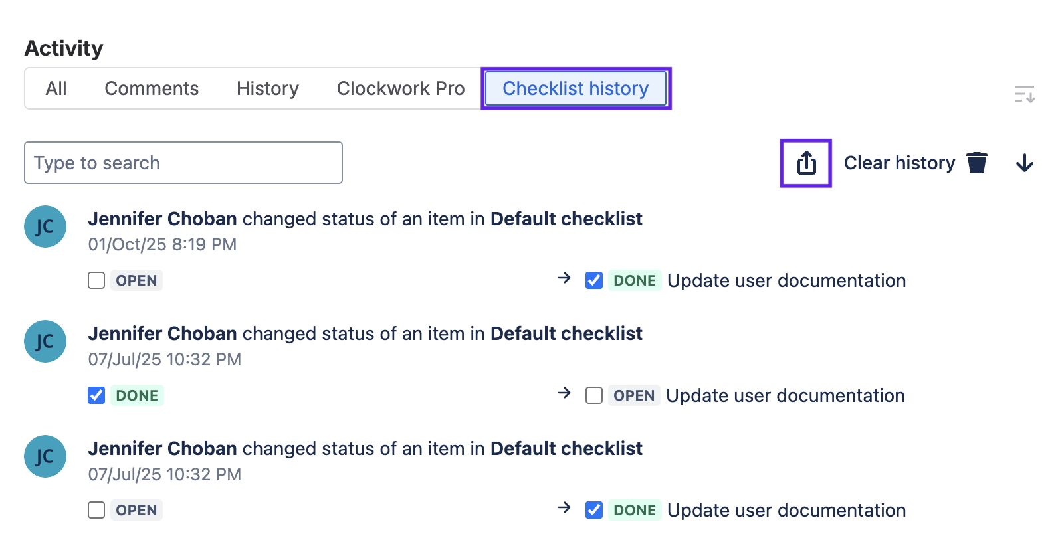Click Jennifer Choban name in the first entry
Image resolution: width=1056 pixels, height=540 pixels.
pos(162,219)
